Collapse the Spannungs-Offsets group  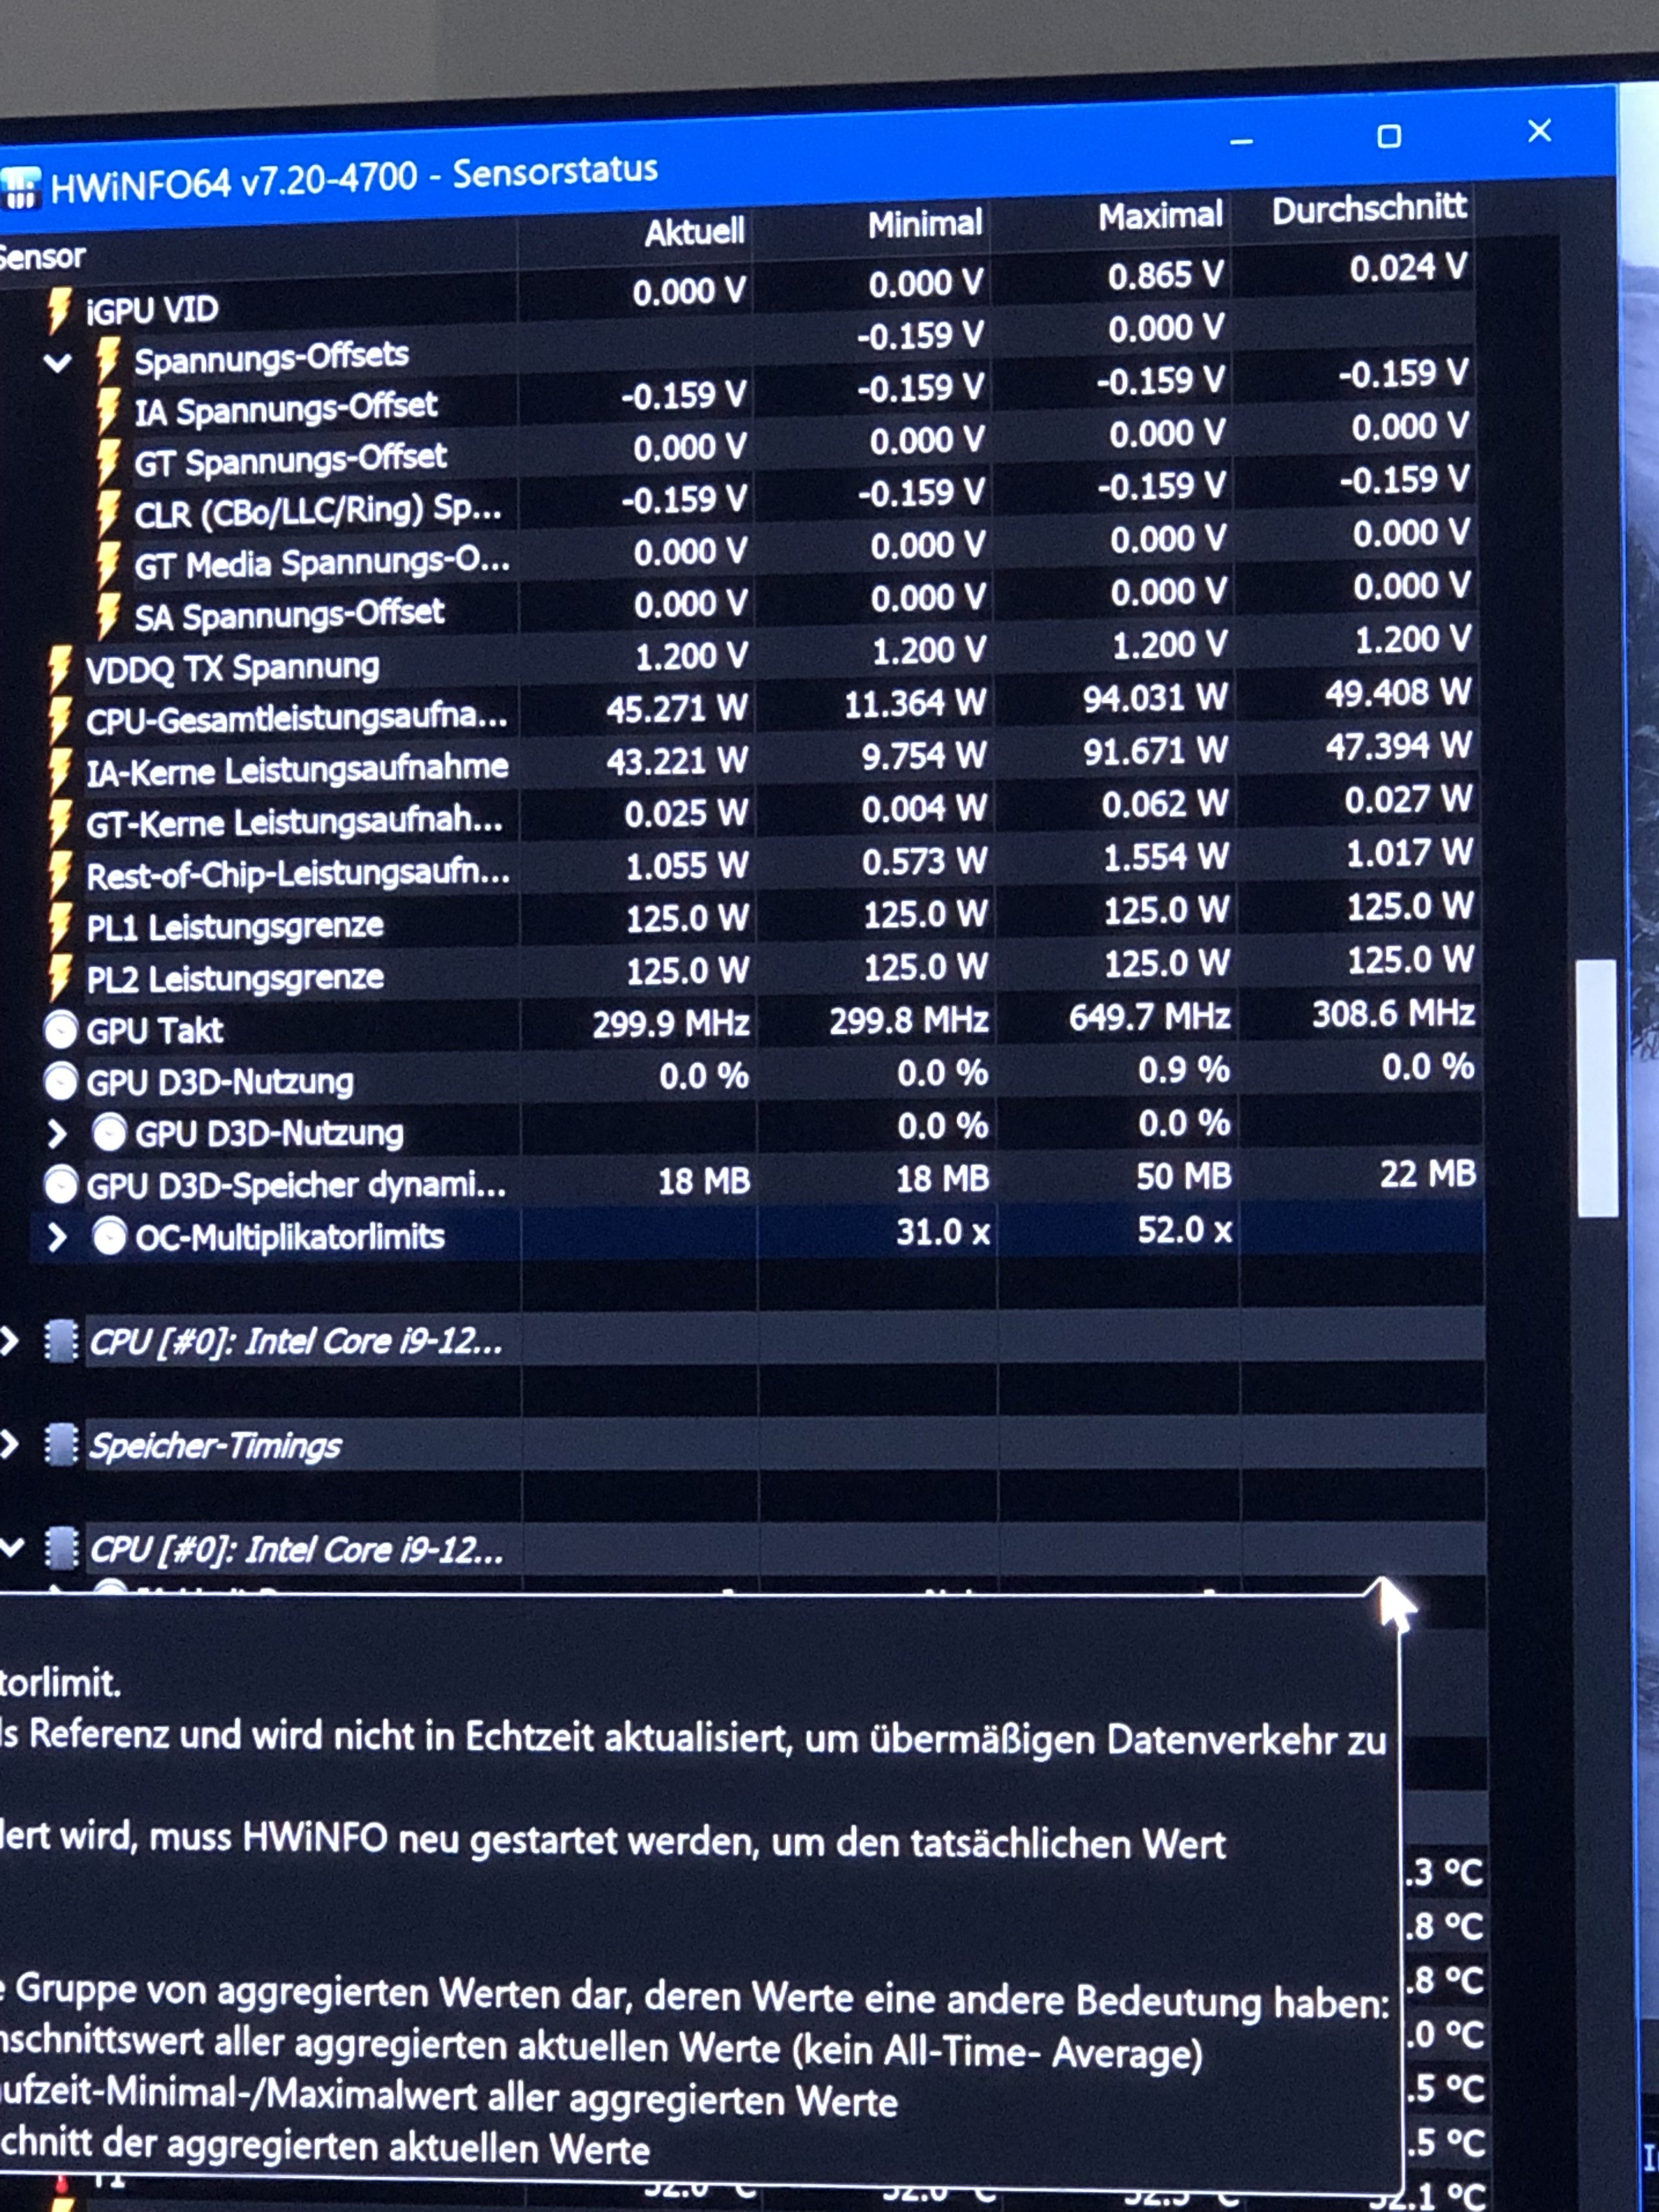(x=58, y=362)
